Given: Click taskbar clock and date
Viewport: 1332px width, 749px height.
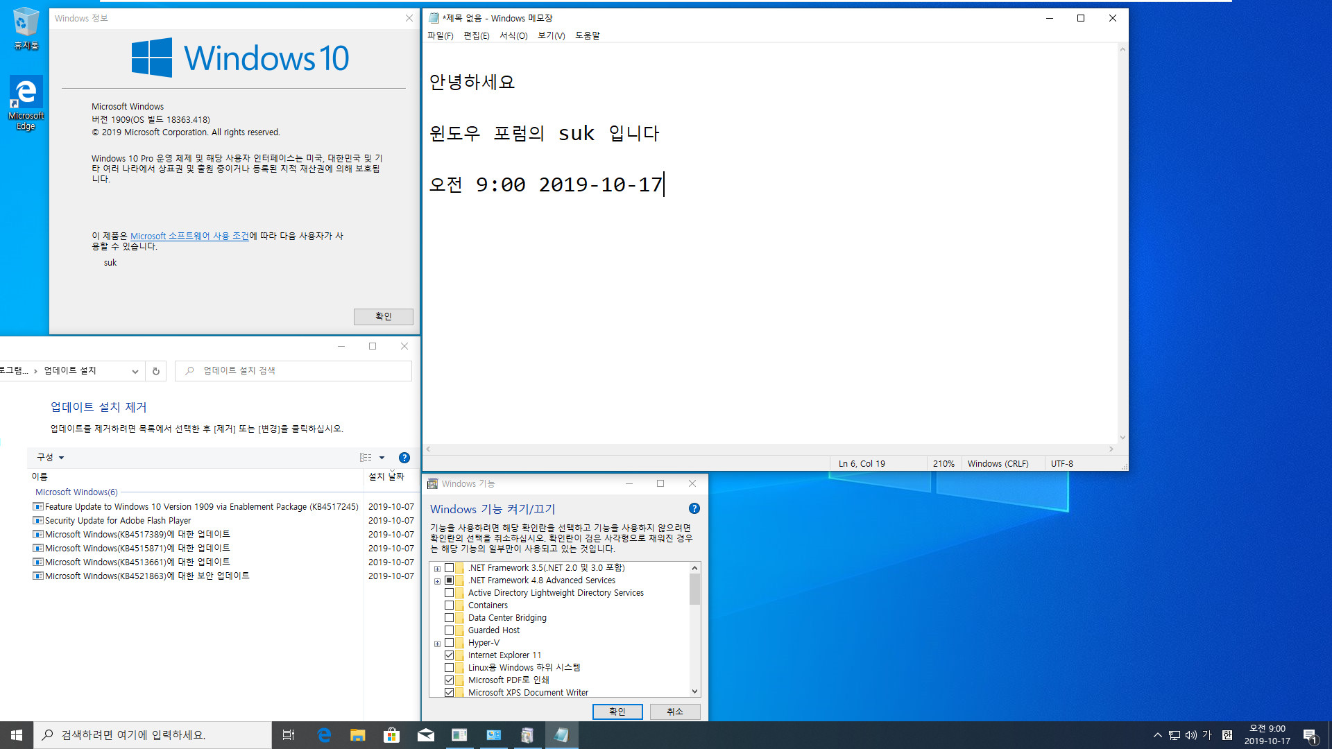Looking at the screenshot, I should (x=1267, y=735).
